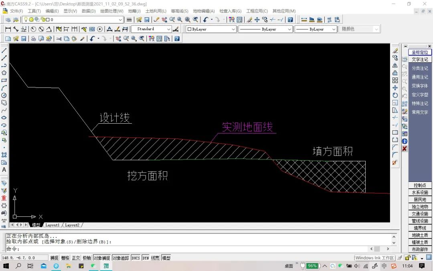Toggle 线宽 lineweight display in status bar

155,258
